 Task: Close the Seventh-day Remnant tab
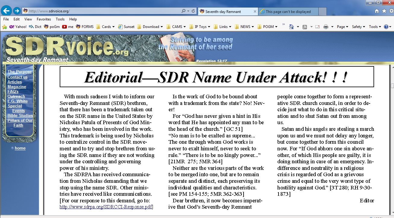[255, 11]
